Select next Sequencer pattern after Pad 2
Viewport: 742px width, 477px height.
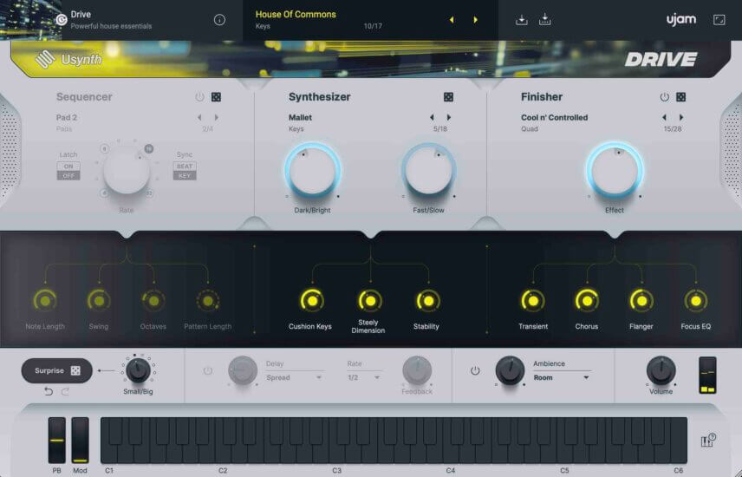[217, 117]
